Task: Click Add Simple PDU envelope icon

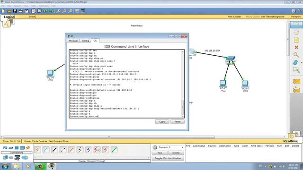Action: coord(296,82)
